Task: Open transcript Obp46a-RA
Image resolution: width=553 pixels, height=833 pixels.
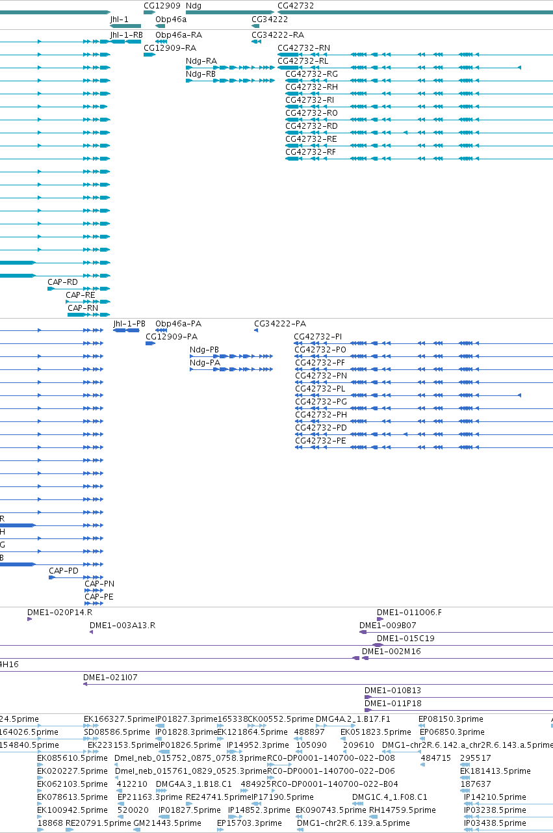Action: 179,34
